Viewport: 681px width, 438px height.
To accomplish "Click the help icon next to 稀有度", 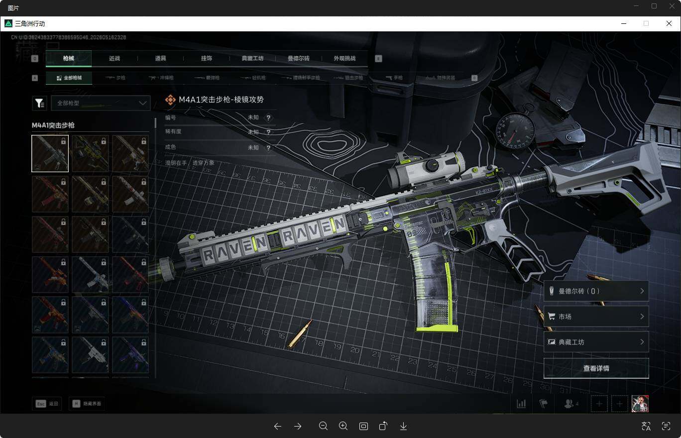I will [268, 132].
